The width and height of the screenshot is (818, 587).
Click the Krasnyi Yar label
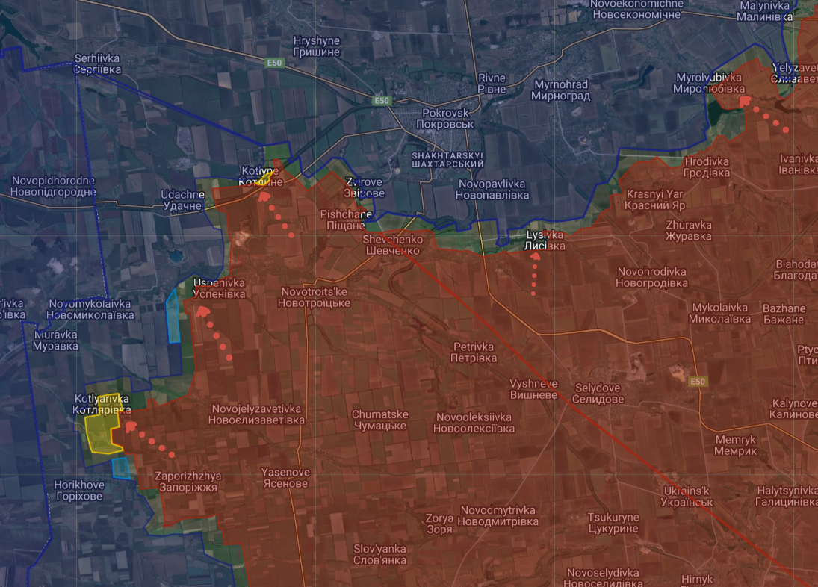pyautogui.click(x=654, y=199)
